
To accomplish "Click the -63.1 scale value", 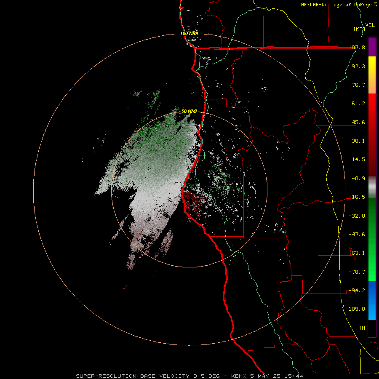I will (x=357, y=253).
